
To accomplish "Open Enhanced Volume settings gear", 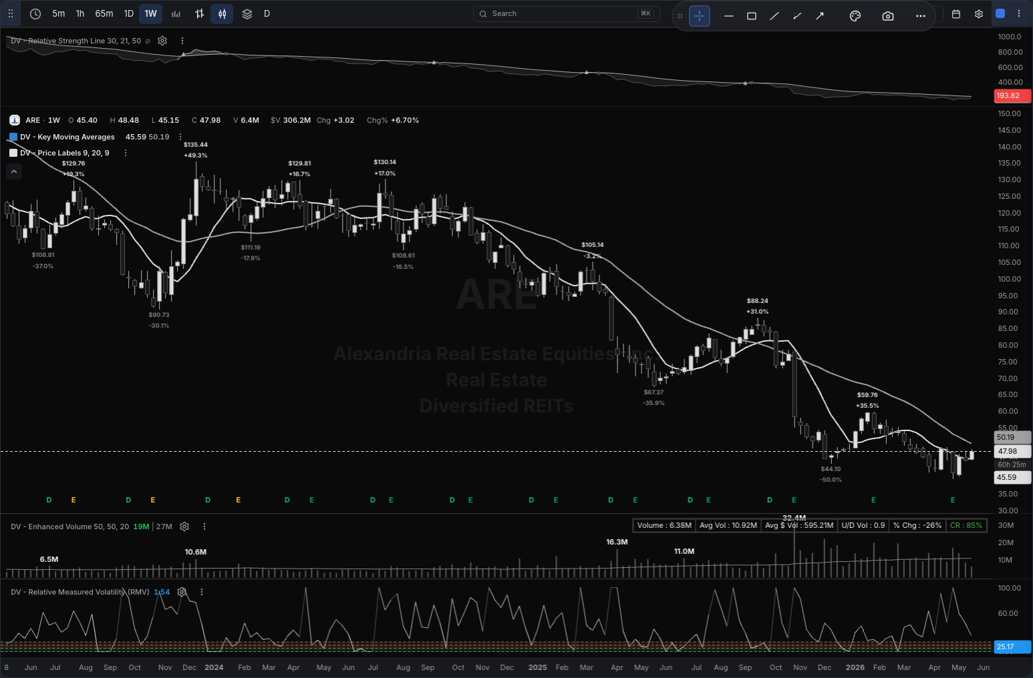I will [x=184, y=527].
